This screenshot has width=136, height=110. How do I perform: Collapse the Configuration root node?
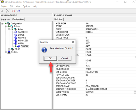(x=2, y=24)
